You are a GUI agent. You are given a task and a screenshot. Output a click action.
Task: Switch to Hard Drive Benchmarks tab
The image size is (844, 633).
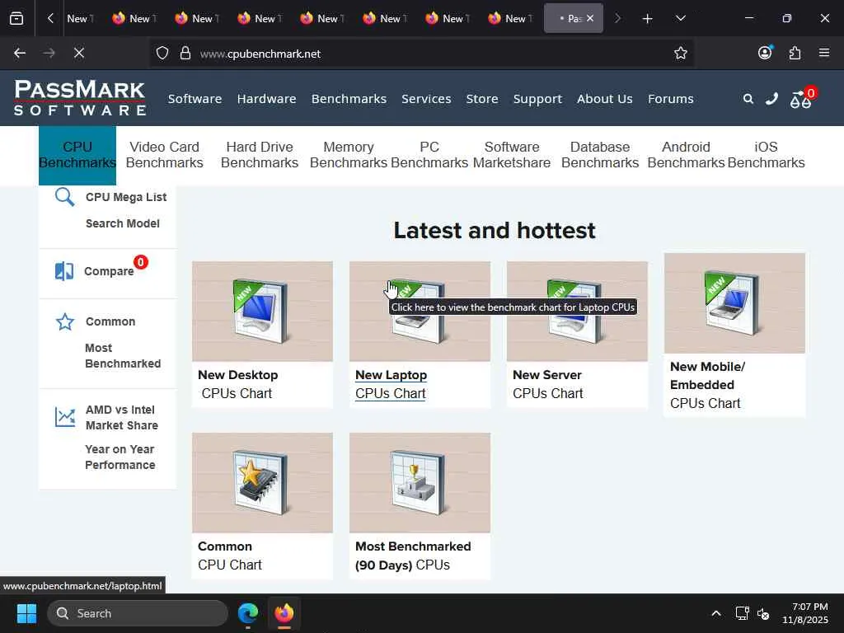point(260,155)
